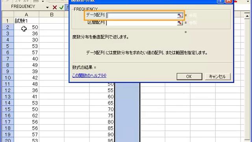Select row 10 header
The width and height of the screenshot is (252, 142).
point(7,78)
